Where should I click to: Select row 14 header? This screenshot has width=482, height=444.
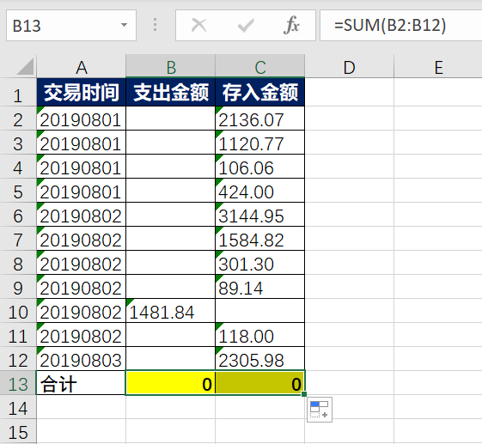[x=18, y=407]
